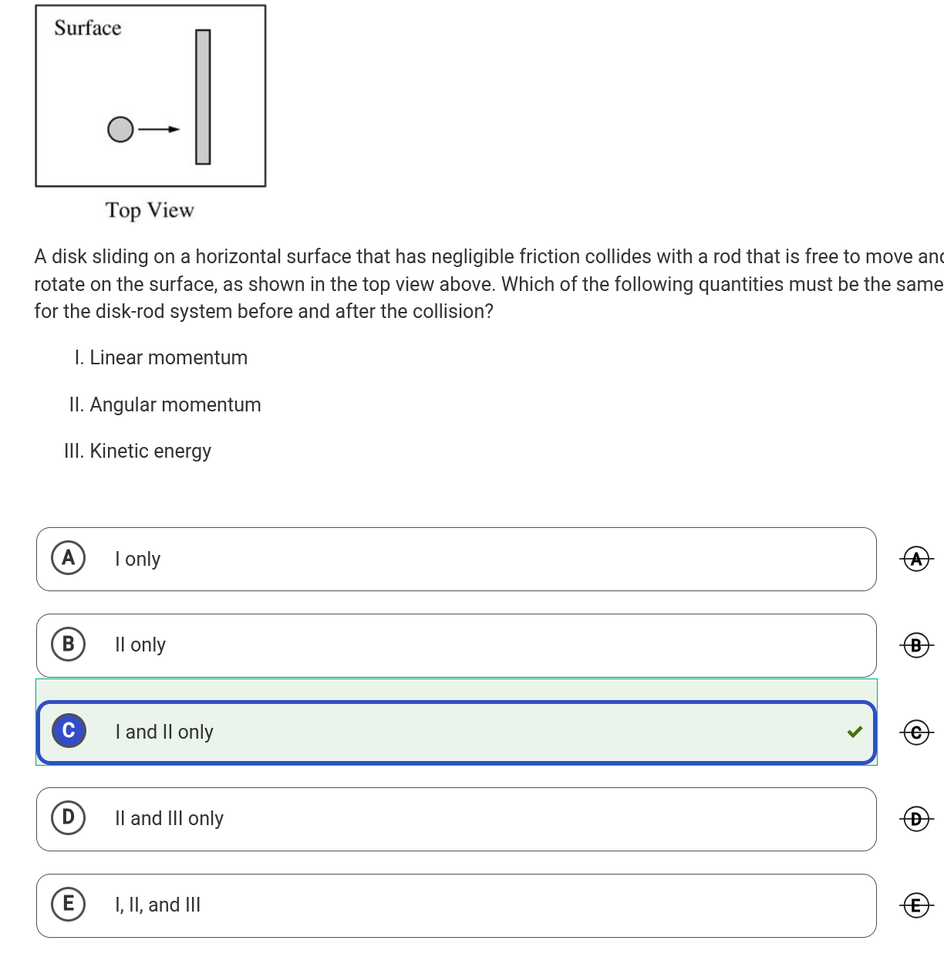The height and width of the screenshot is (971, 944).
Task: Click the "II and III only" answer text
Action: pos(169,818)
